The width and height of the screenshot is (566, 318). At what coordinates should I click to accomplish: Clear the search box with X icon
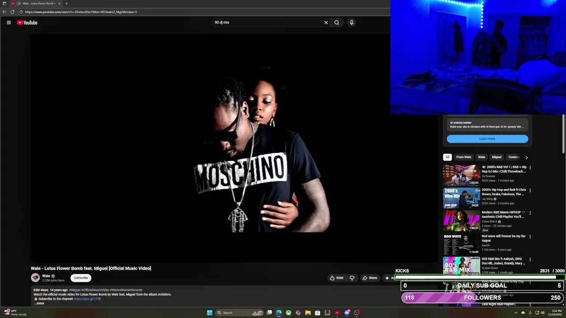tap(326, 23)
